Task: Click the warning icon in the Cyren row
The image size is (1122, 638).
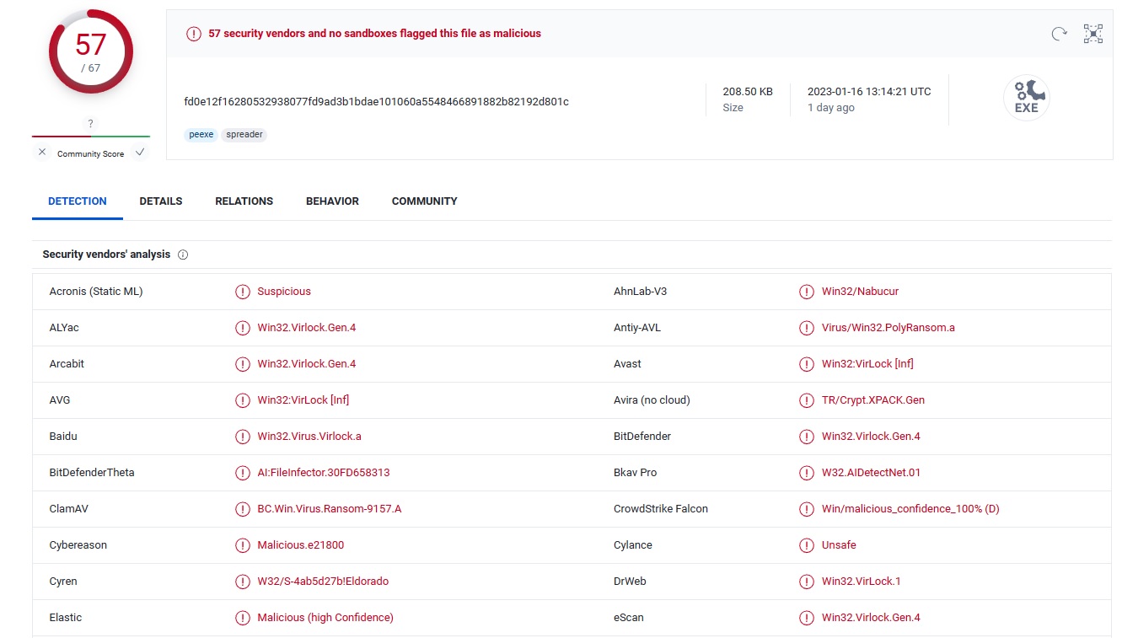Action: 243,582
